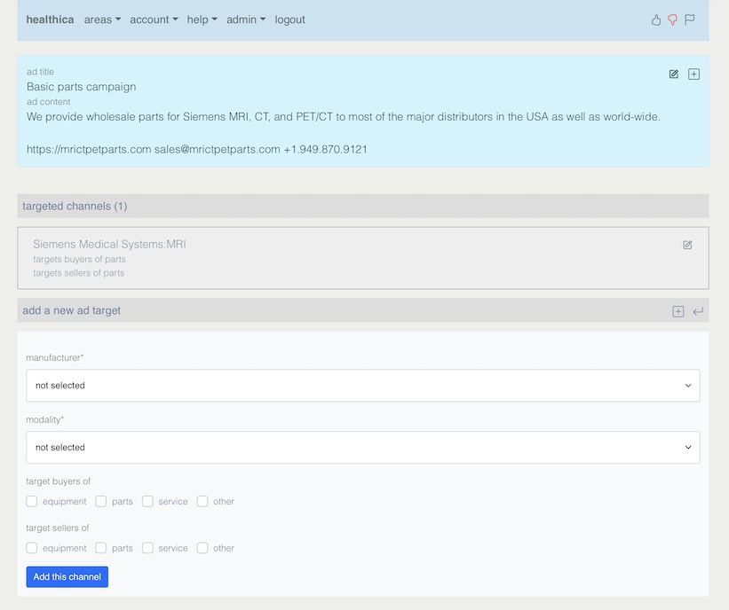
Task: Click the logout link
Action: [x=289, y=20]
